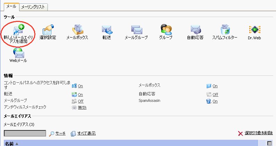The image size is (276, 146).
Task: Select the 転送 redirect tool icon
Action: pyautogui.click(x=106, y=30)
